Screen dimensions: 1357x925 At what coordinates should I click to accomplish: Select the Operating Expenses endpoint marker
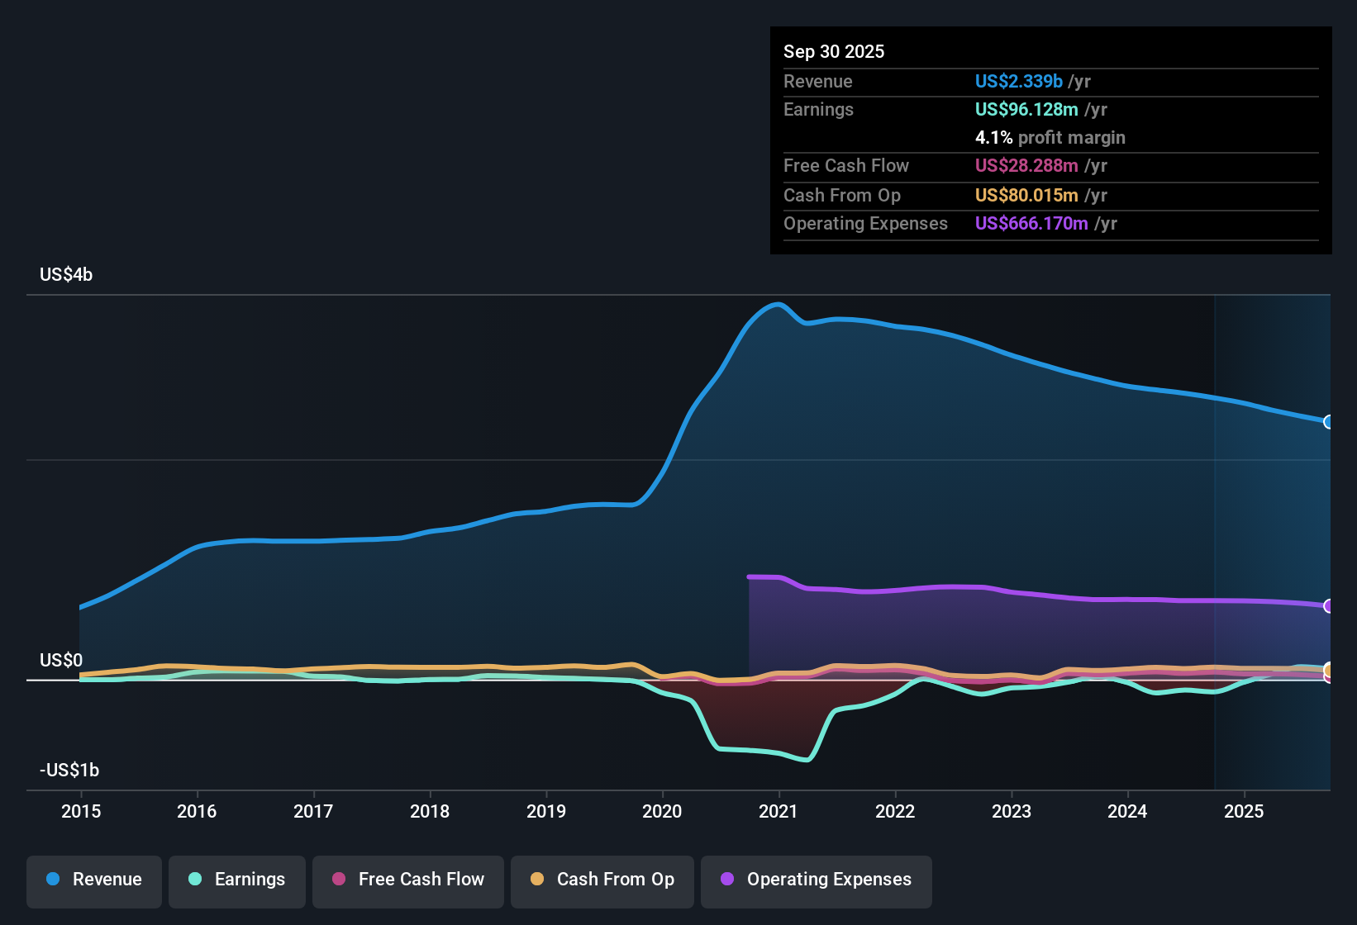tap(1328, 607)
